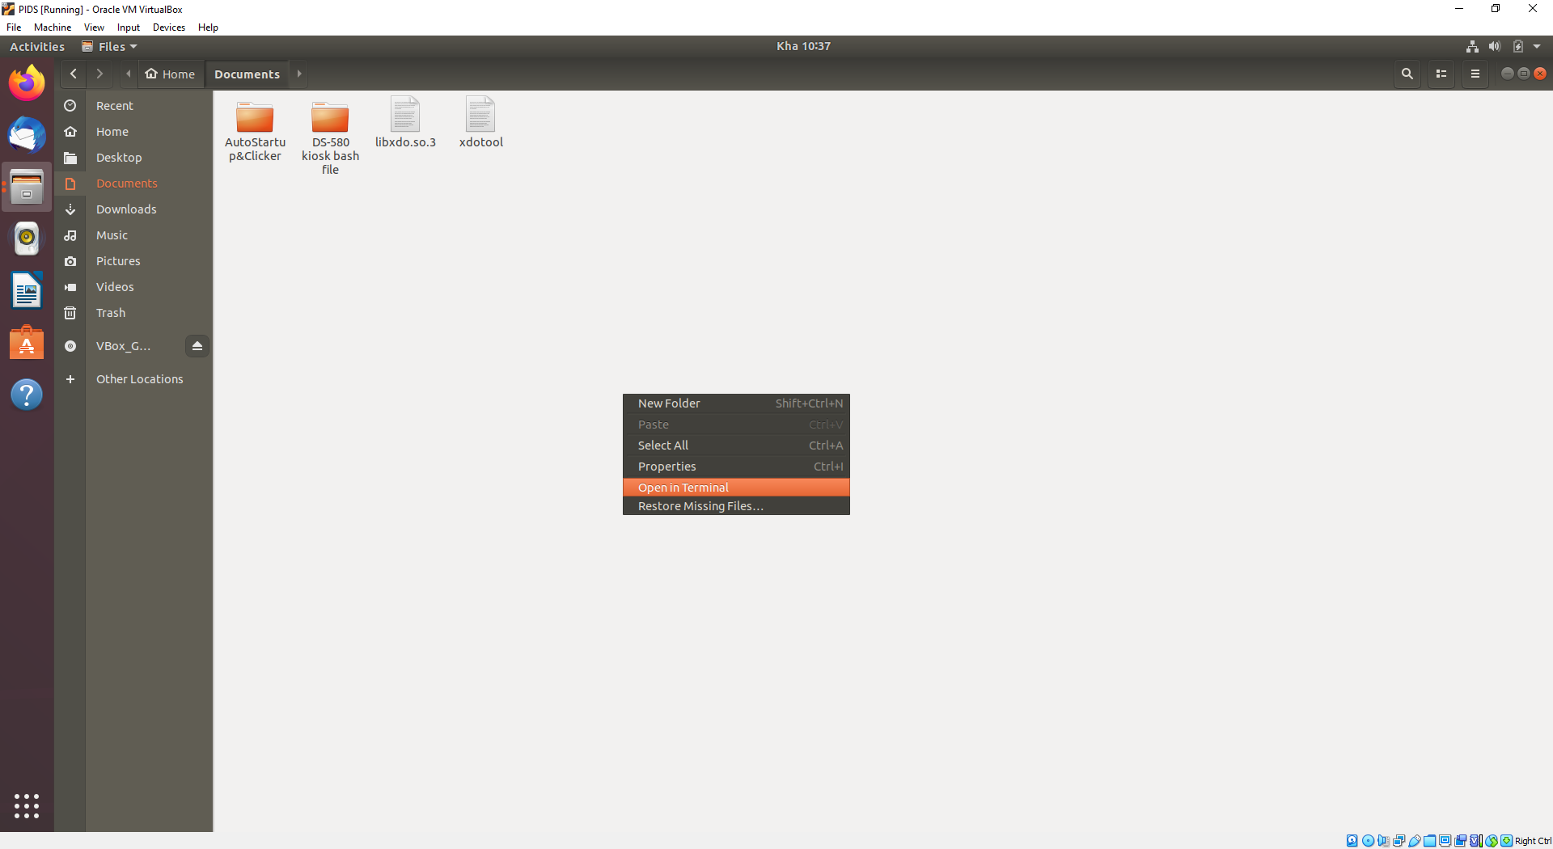Image resolution: width=1553 pixels, height=849 pixels.
Task: Open Recent in sidebar
Action: [x=133, y=106]
